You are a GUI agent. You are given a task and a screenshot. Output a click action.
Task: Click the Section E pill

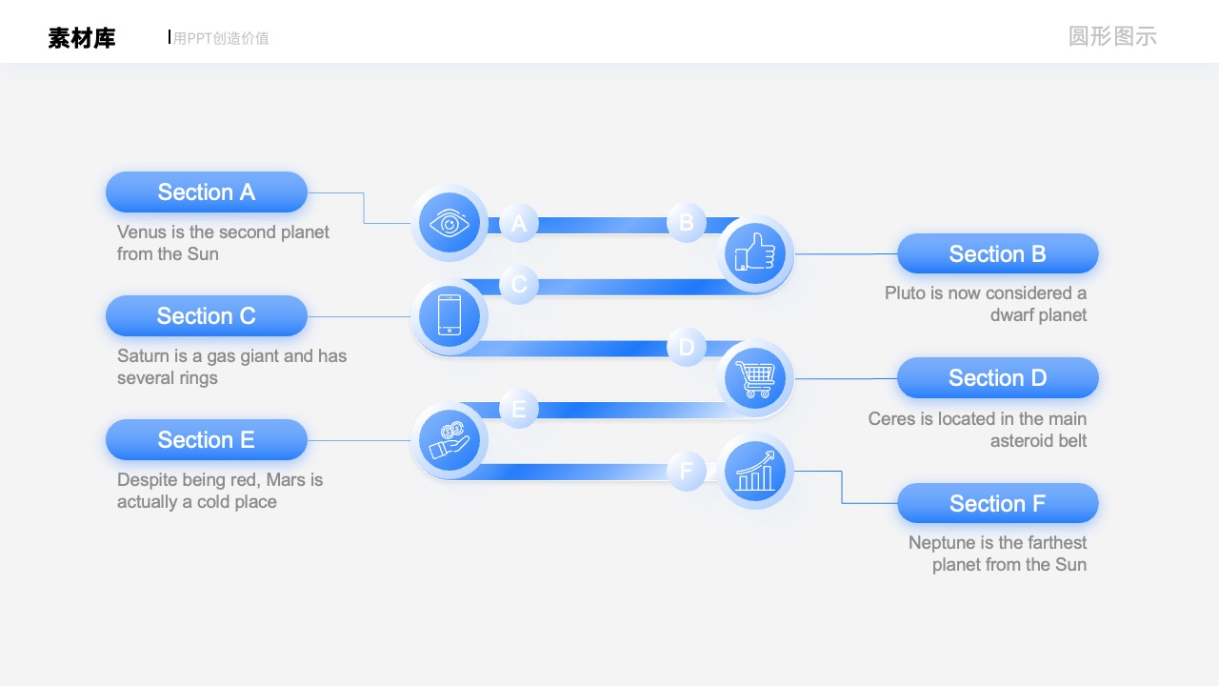[x=207, y=440]
